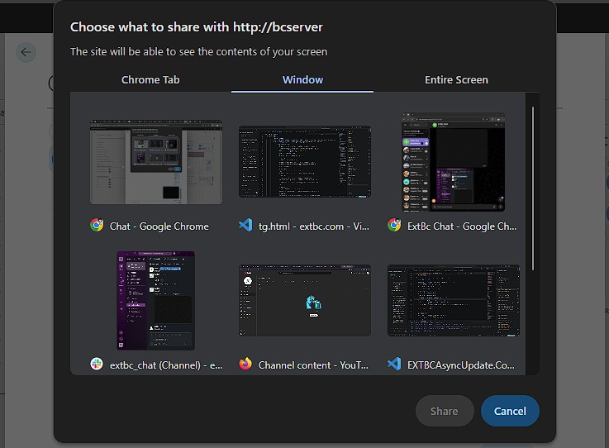Cancel the screen share dialog
This screenshot has width=609, height=448.
click(x=510, y=411)
